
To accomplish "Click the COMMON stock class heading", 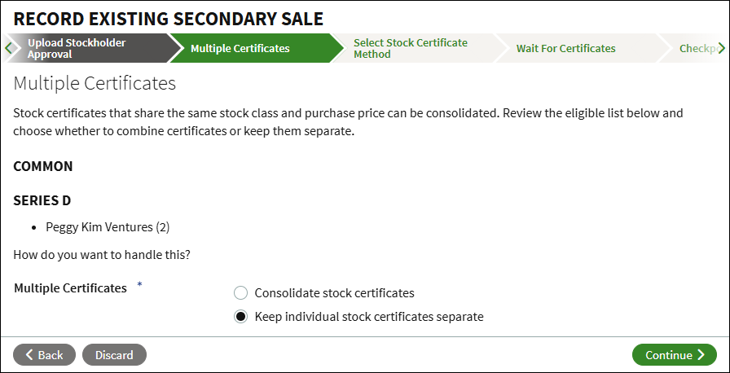I will point(43,166).
